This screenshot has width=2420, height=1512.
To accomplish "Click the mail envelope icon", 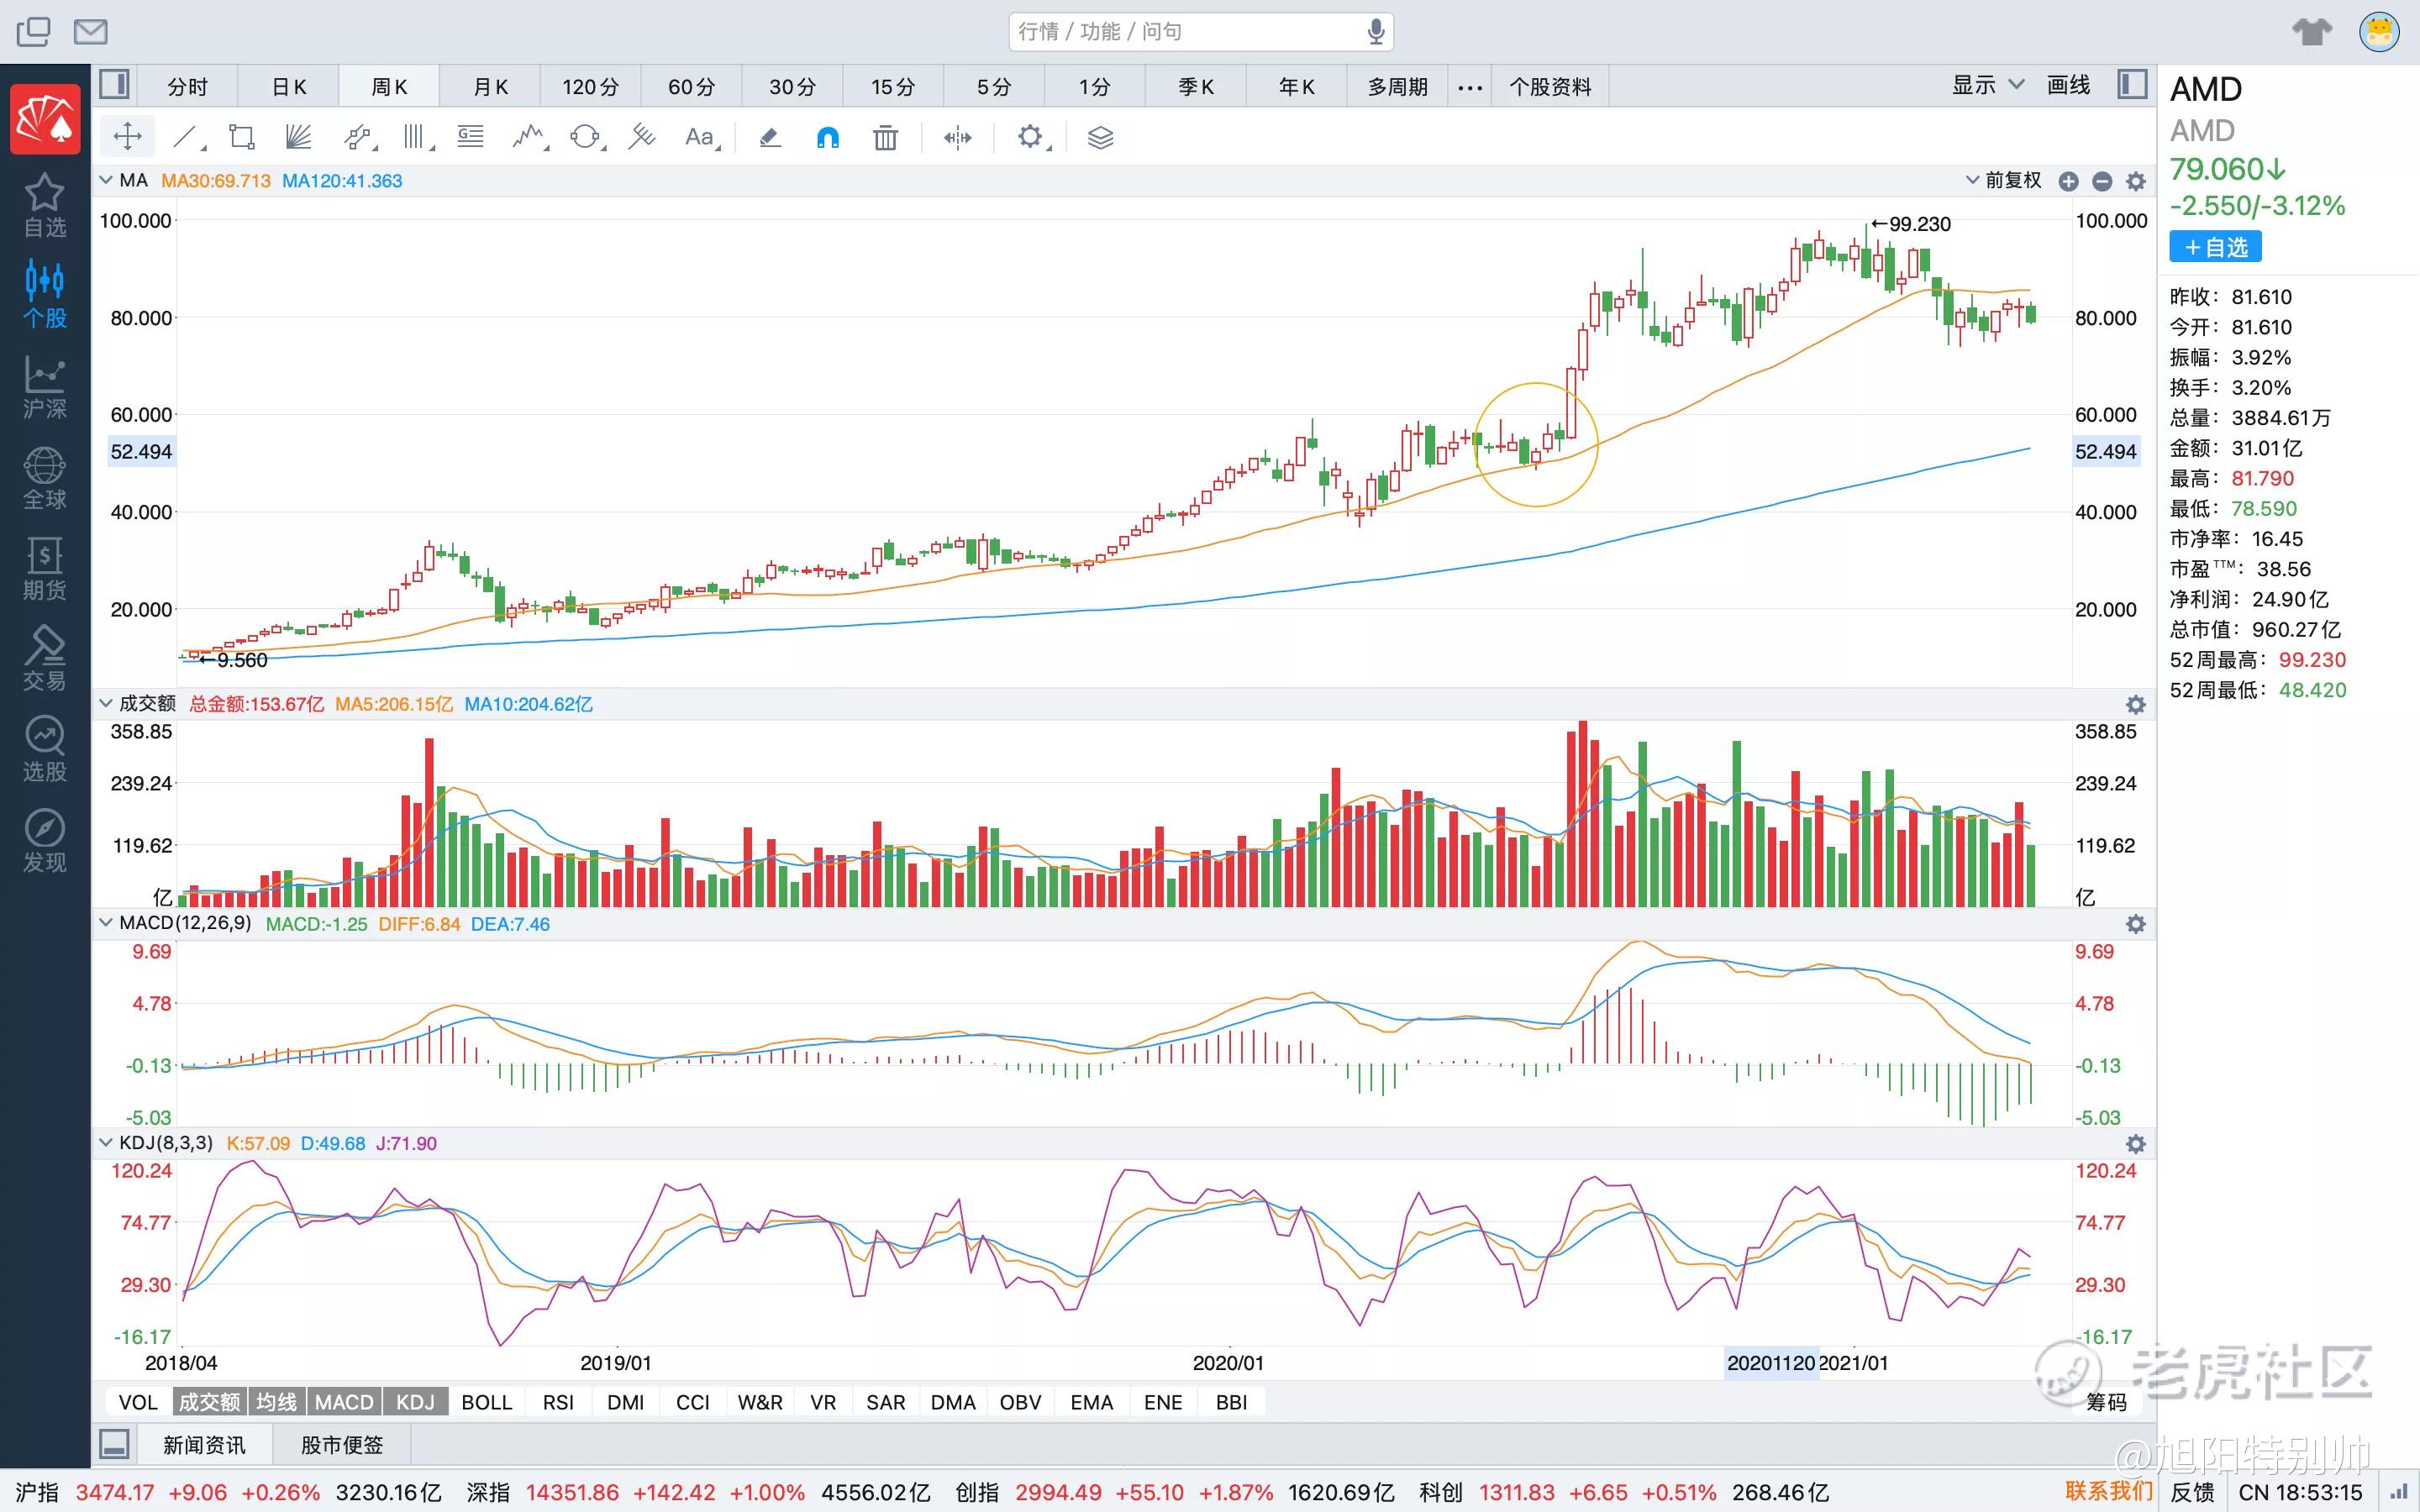I will (x=91, y=32).
